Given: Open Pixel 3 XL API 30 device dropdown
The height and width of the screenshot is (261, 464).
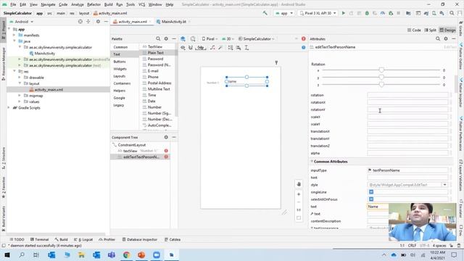Looking at the screenshot, I should [318, 13].
